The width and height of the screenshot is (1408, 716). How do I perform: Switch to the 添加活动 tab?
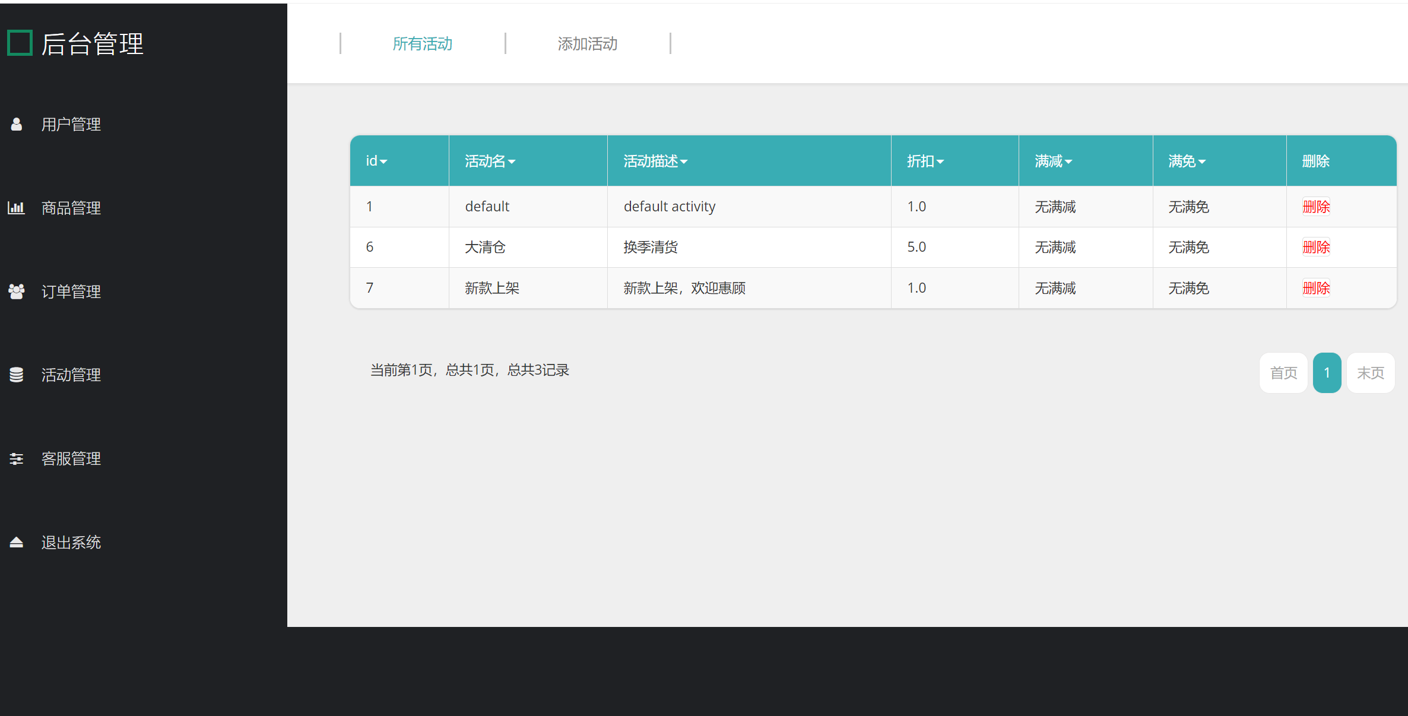coord(588,43)
